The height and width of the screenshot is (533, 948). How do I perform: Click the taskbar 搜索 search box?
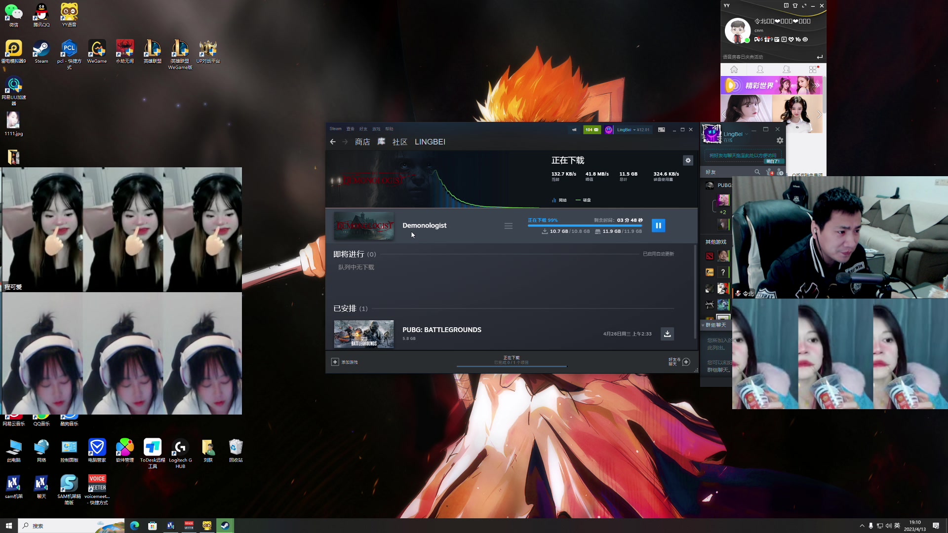pyautogui.click(x=71, y=526)
